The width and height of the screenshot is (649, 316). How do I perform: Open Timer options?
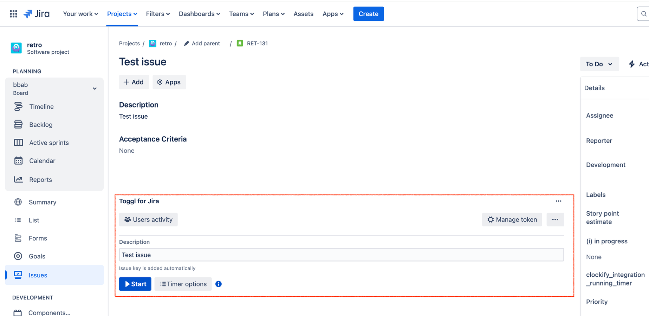(183, 284)
